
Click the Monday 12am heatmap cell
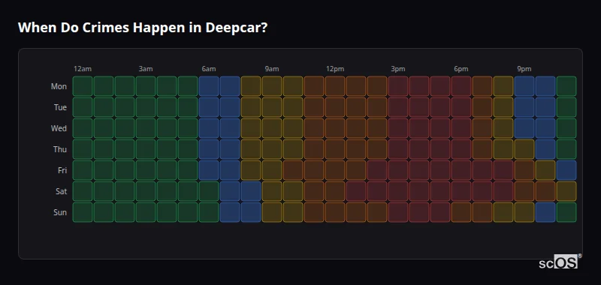pos(83,86)
